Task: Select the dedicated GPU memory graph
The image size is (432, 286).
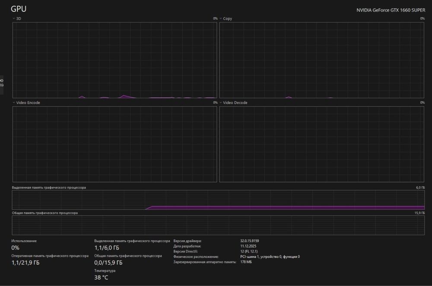Action: [x=218, y=200]
